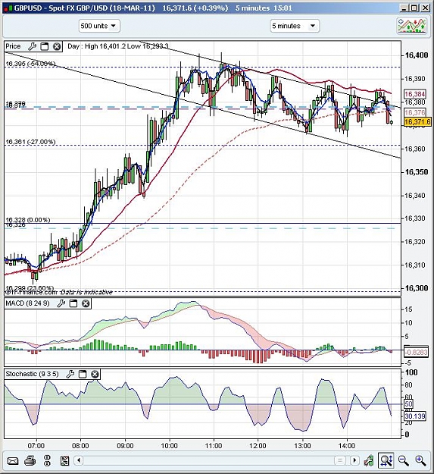Click the chart snapshot page icon
Image resolution: width=434 pixels, height=474 pixels.
pos(64,460)
